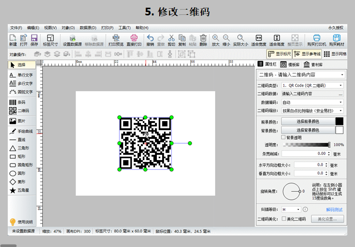Open the 工具(T) menu

click(x=125, y=28)
